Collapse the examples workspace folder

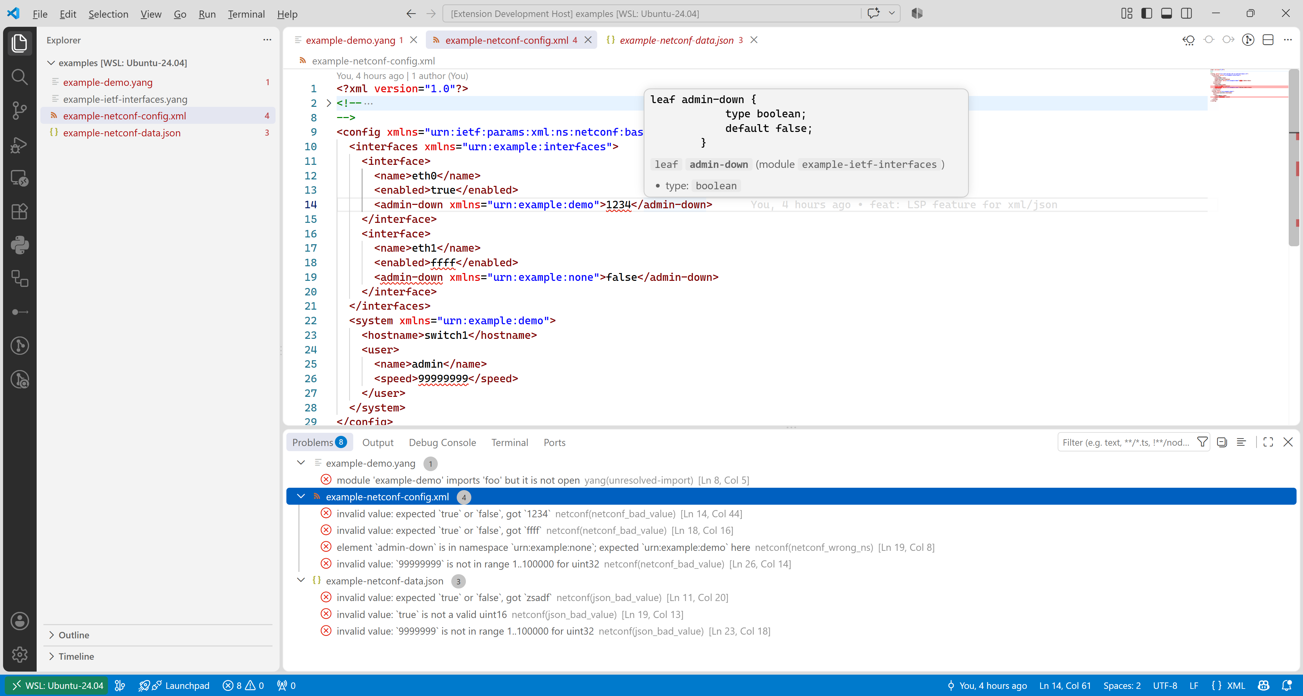[x=51, y=63]
